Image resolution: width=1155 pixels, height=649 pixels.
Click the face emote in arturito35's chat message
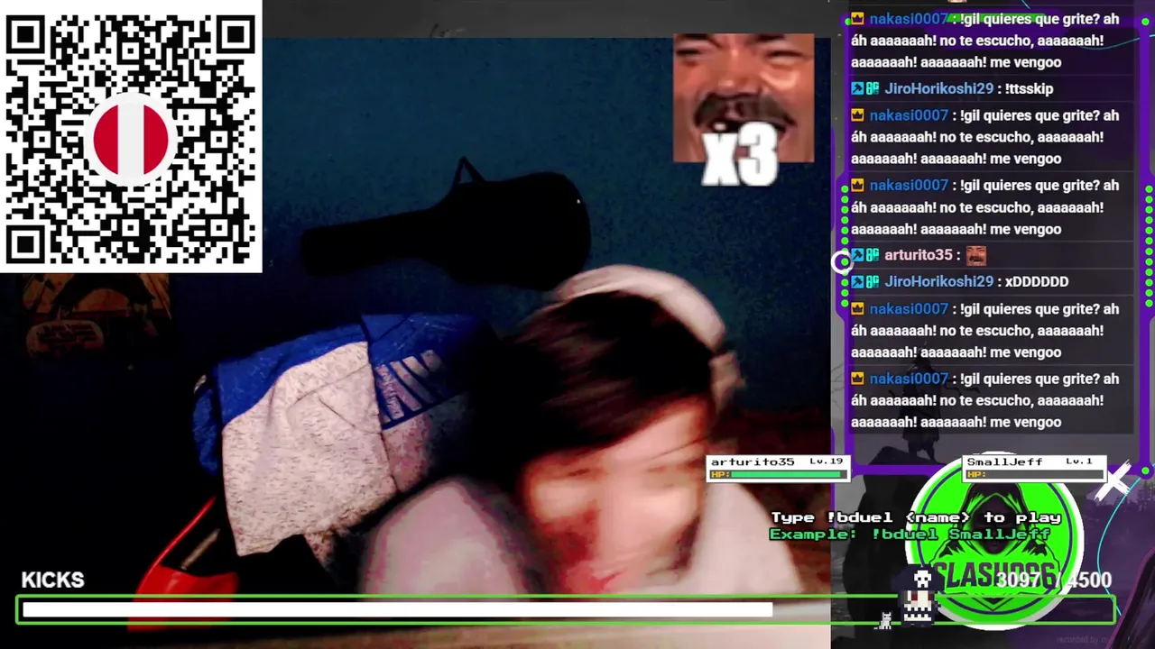click(975, 255)
